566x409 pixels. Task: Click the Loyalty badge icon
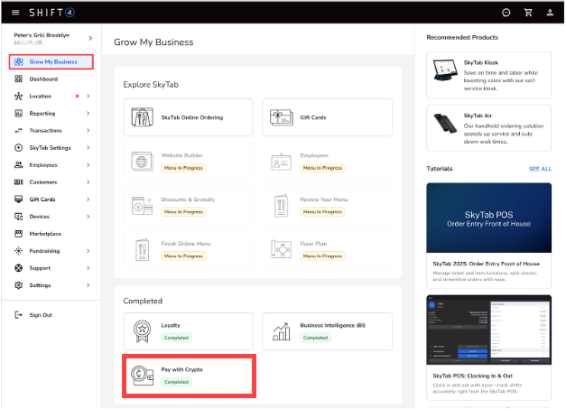click(x=142, y=331)
